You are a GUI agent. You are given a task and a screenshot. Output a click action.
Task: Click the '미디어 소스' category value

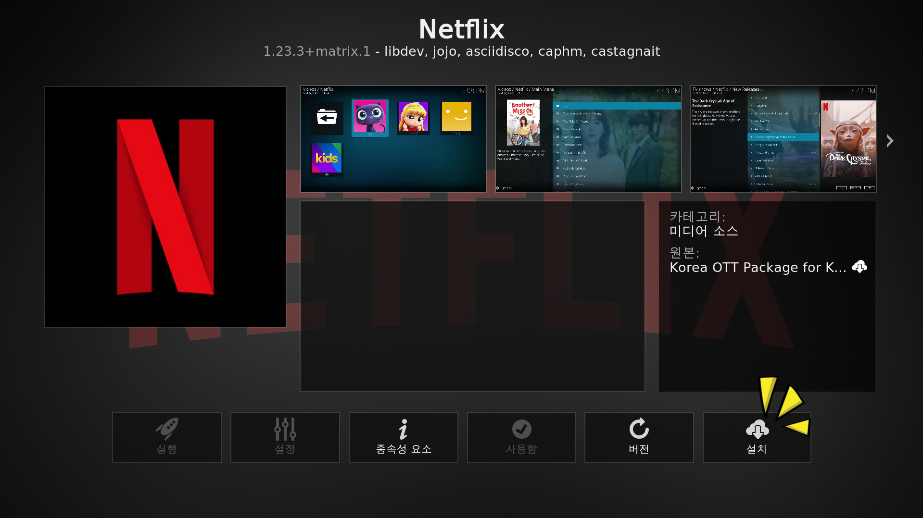[704, 231]
